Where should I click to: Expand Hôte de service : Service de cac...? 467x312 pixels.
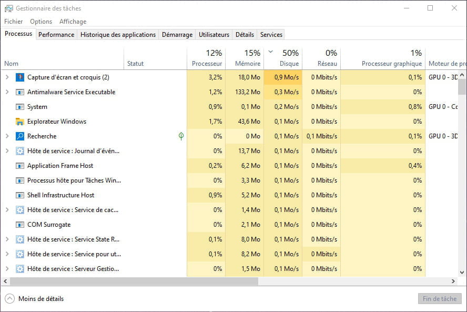(x=7, y=210)
